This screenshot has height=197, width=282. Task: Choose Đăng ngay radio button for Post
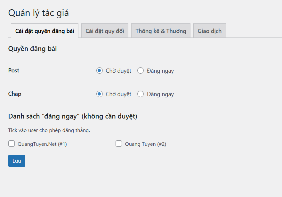pos(141,71)
